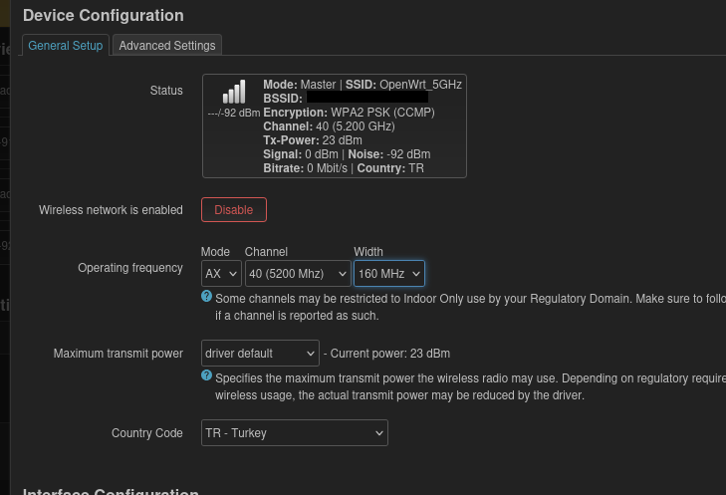The image size is (726, 495).
Task: Click the Country Code field label
Action: (147, 433)
